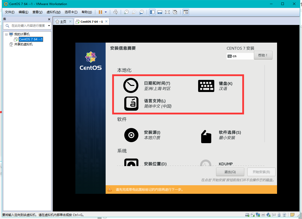
Task: Click the hard disk status bar icon
Action: pos(247,215)
